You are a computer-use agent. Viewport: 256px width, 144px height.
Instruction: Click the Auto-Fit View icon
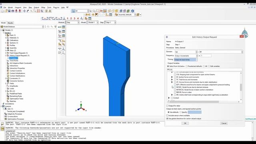point(38,11)
